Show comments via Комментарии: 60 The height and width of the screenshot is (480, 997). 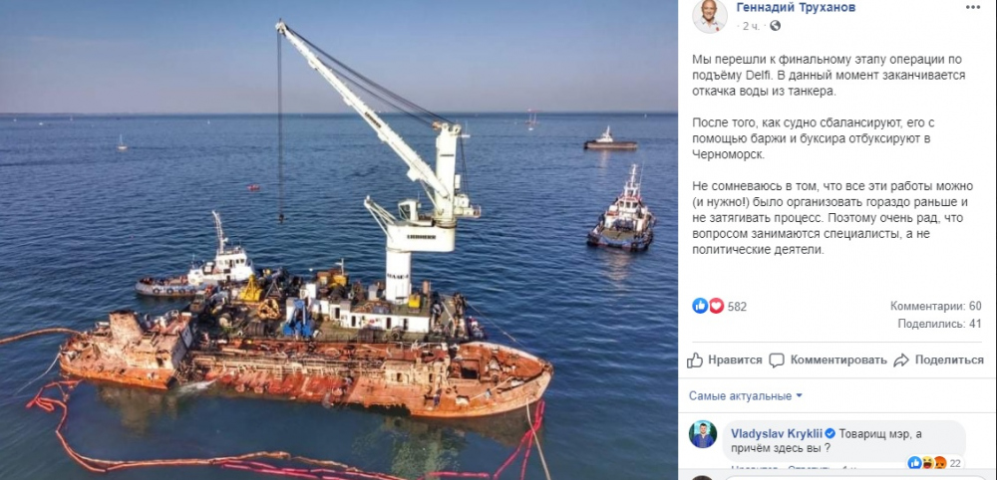(936, 306)
